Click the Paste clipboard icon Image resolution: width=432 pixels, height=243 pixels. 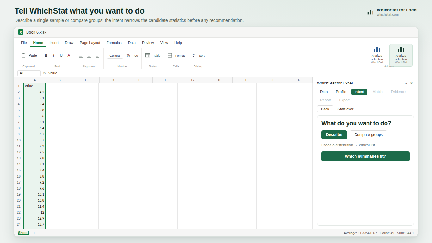pos(23,55)
